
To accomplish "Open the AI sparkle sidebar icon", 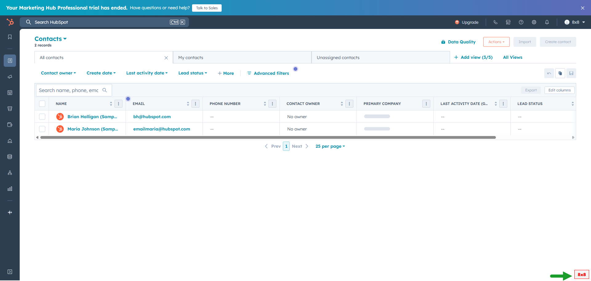I will (x=10, y=212).
